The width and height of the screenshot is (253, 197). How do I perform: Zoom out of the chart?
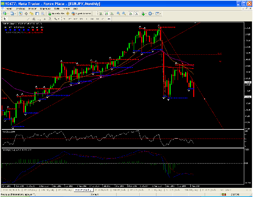coord(124,14)
